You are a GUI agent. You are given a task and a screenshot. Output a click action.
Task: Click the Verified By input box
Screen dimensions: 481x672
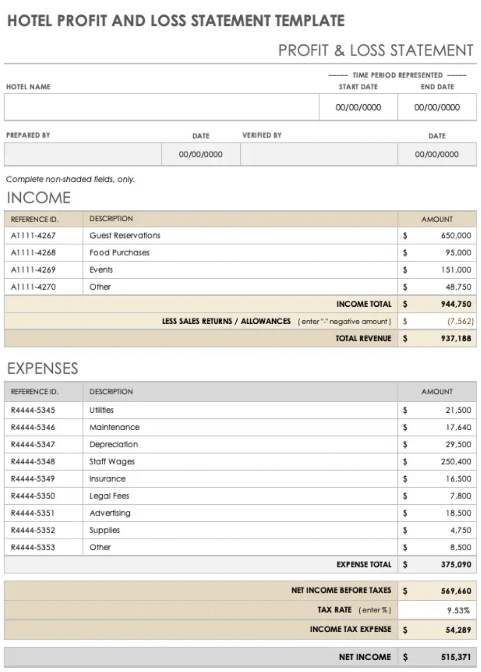[319, 154]
